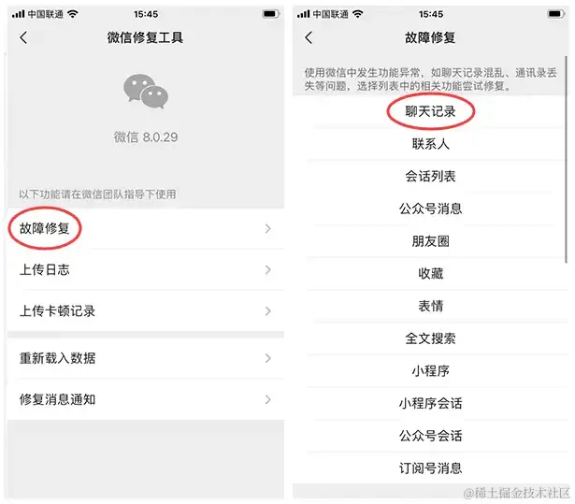Select 上传卡顿记录 menu row
The image size is (575, 504).
click(146, 311)
